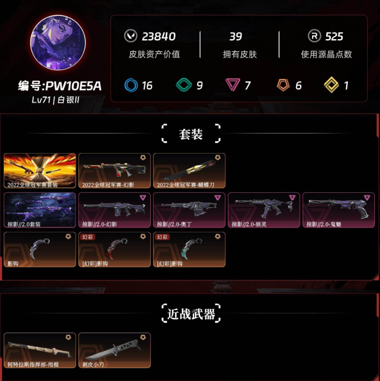
Task: Click the red 幻彩 tag on the red 影钩
Action: point(87,237)
